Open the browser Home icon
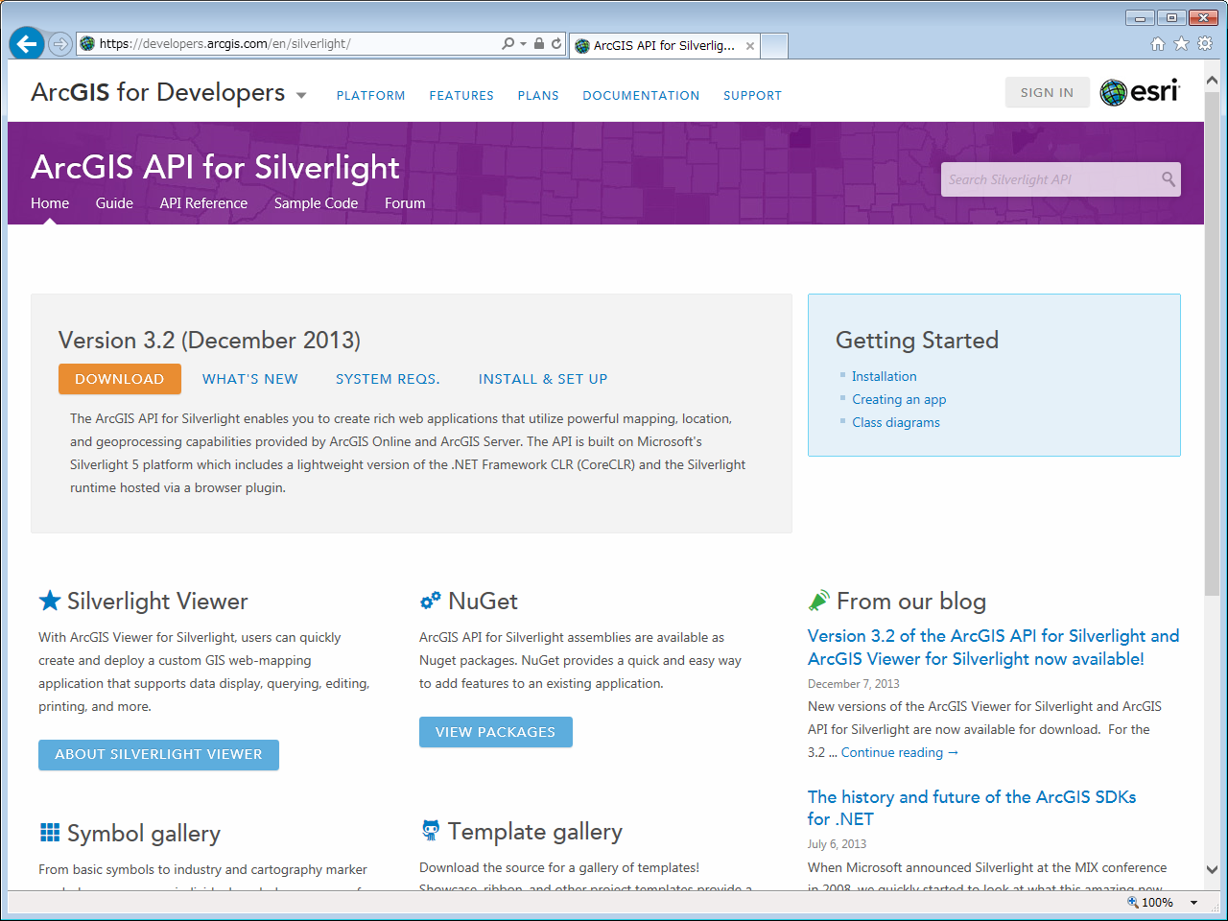Image resolution: width=1228 pixels, height=921 pixels. pyautogui.click(x=1158, y=44)
